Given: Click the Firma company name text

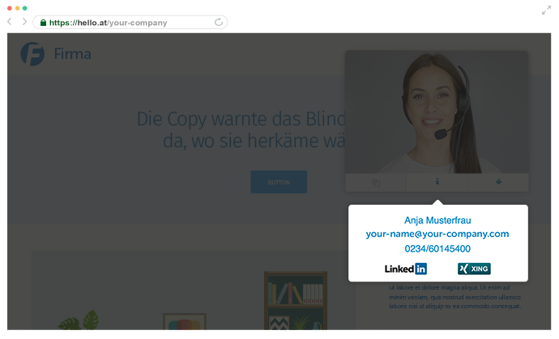Looking at the screenshot, I should (72, 54).
